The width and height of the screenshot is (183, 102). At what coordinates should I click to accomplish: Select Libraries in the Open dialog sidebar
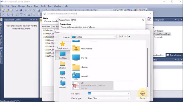[x=63, y=65]
